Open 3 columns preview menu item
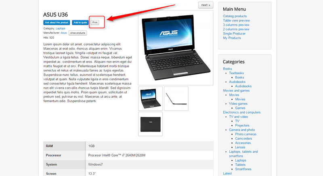The image size is (323, 176). (x=236, y=25)
